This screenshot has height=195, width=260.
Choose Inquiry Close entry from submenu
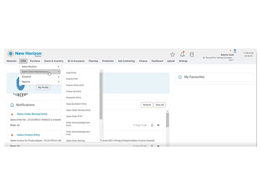click(x=75, y=85)
